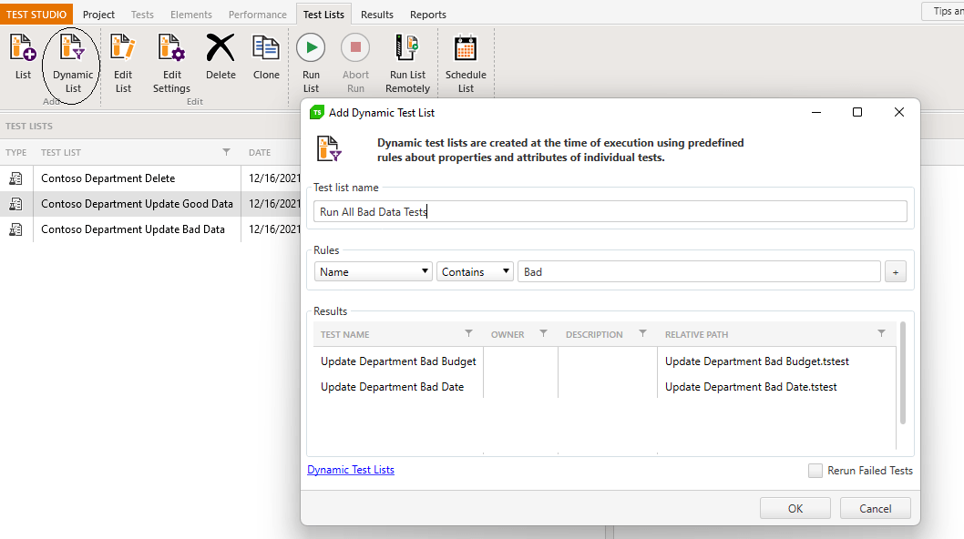Click Run List Remotely icon
This screenshot has height=539, width=964.
[407, 47]
